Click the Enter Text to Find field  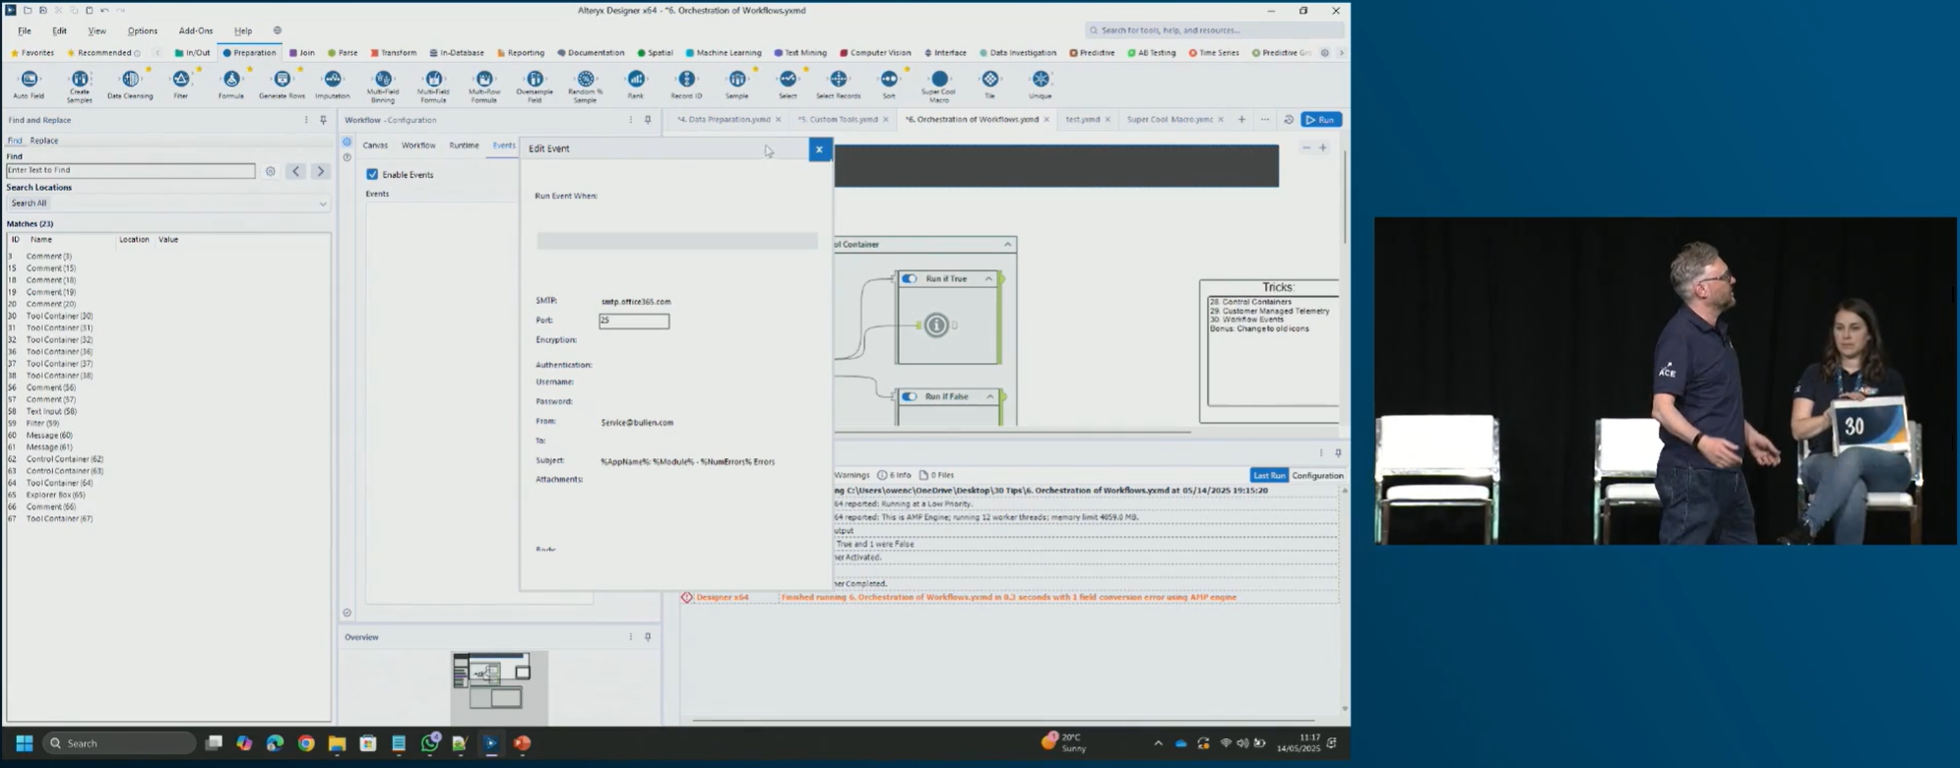click(x=131, y=171)
